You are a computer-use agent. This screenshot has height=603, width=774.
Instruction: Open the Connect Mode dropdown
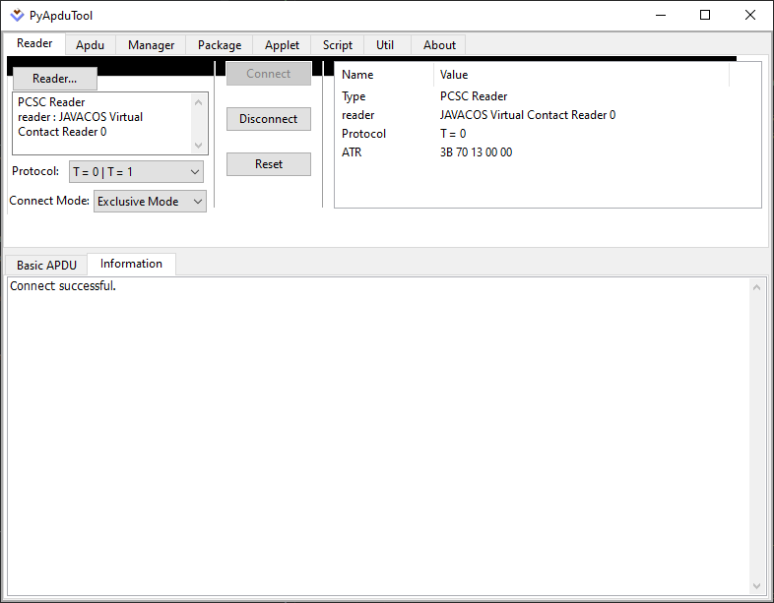coord(150,202)
